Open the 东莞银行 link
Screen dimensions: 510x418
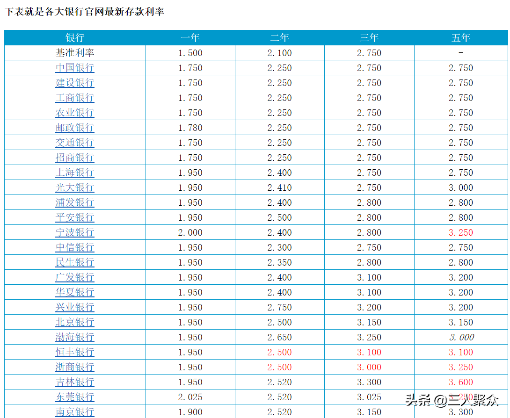75,396
